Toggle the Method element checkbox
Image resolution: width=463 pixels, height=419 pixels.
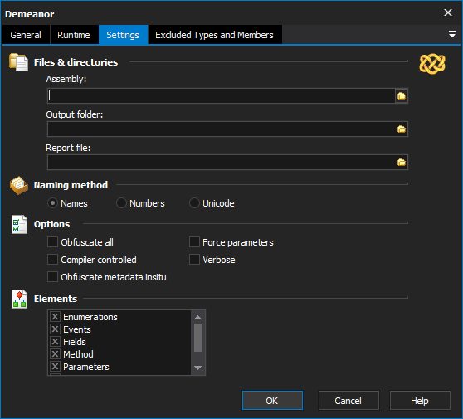tap(55, 354)
